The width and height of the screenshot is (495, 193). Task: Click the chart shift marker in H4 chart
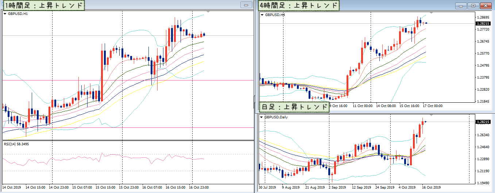pyautogui.click(x=431, y=13)
